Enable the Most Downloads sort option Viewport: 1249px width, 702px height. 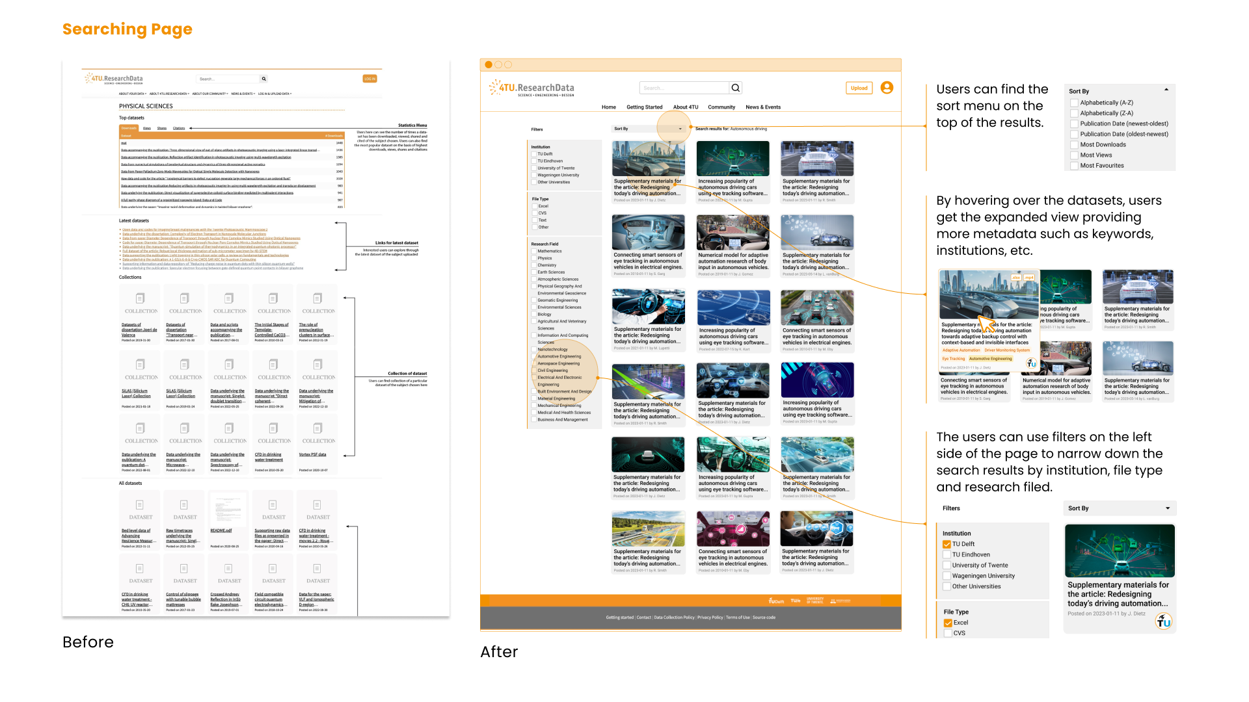pos(1075,145)
